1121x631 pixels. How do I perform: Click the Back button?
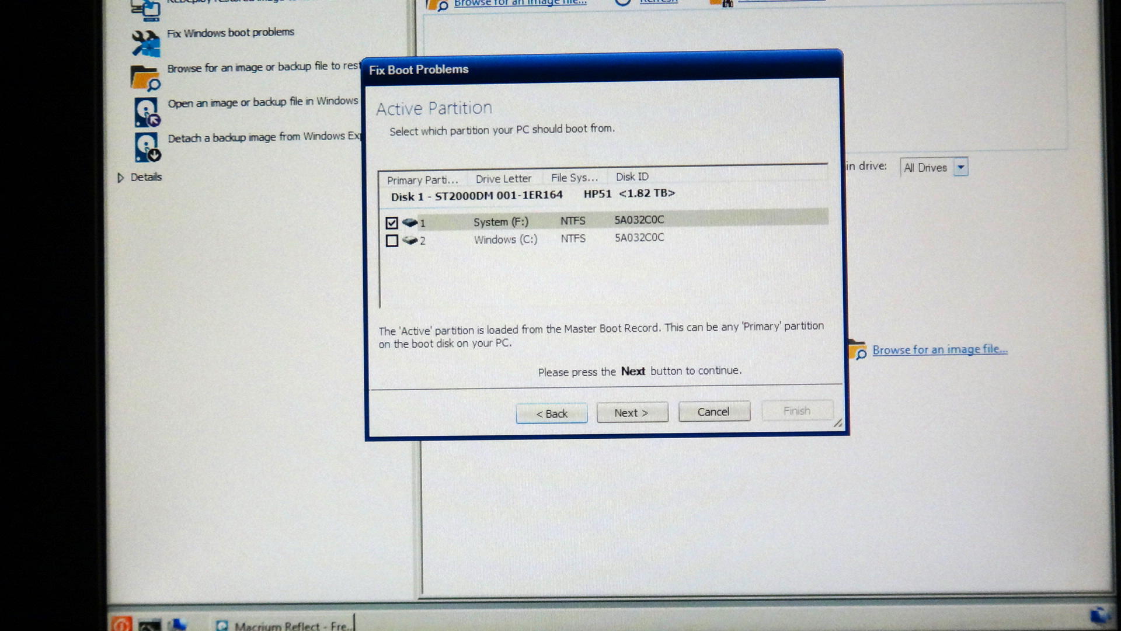[x=552, y=414]
